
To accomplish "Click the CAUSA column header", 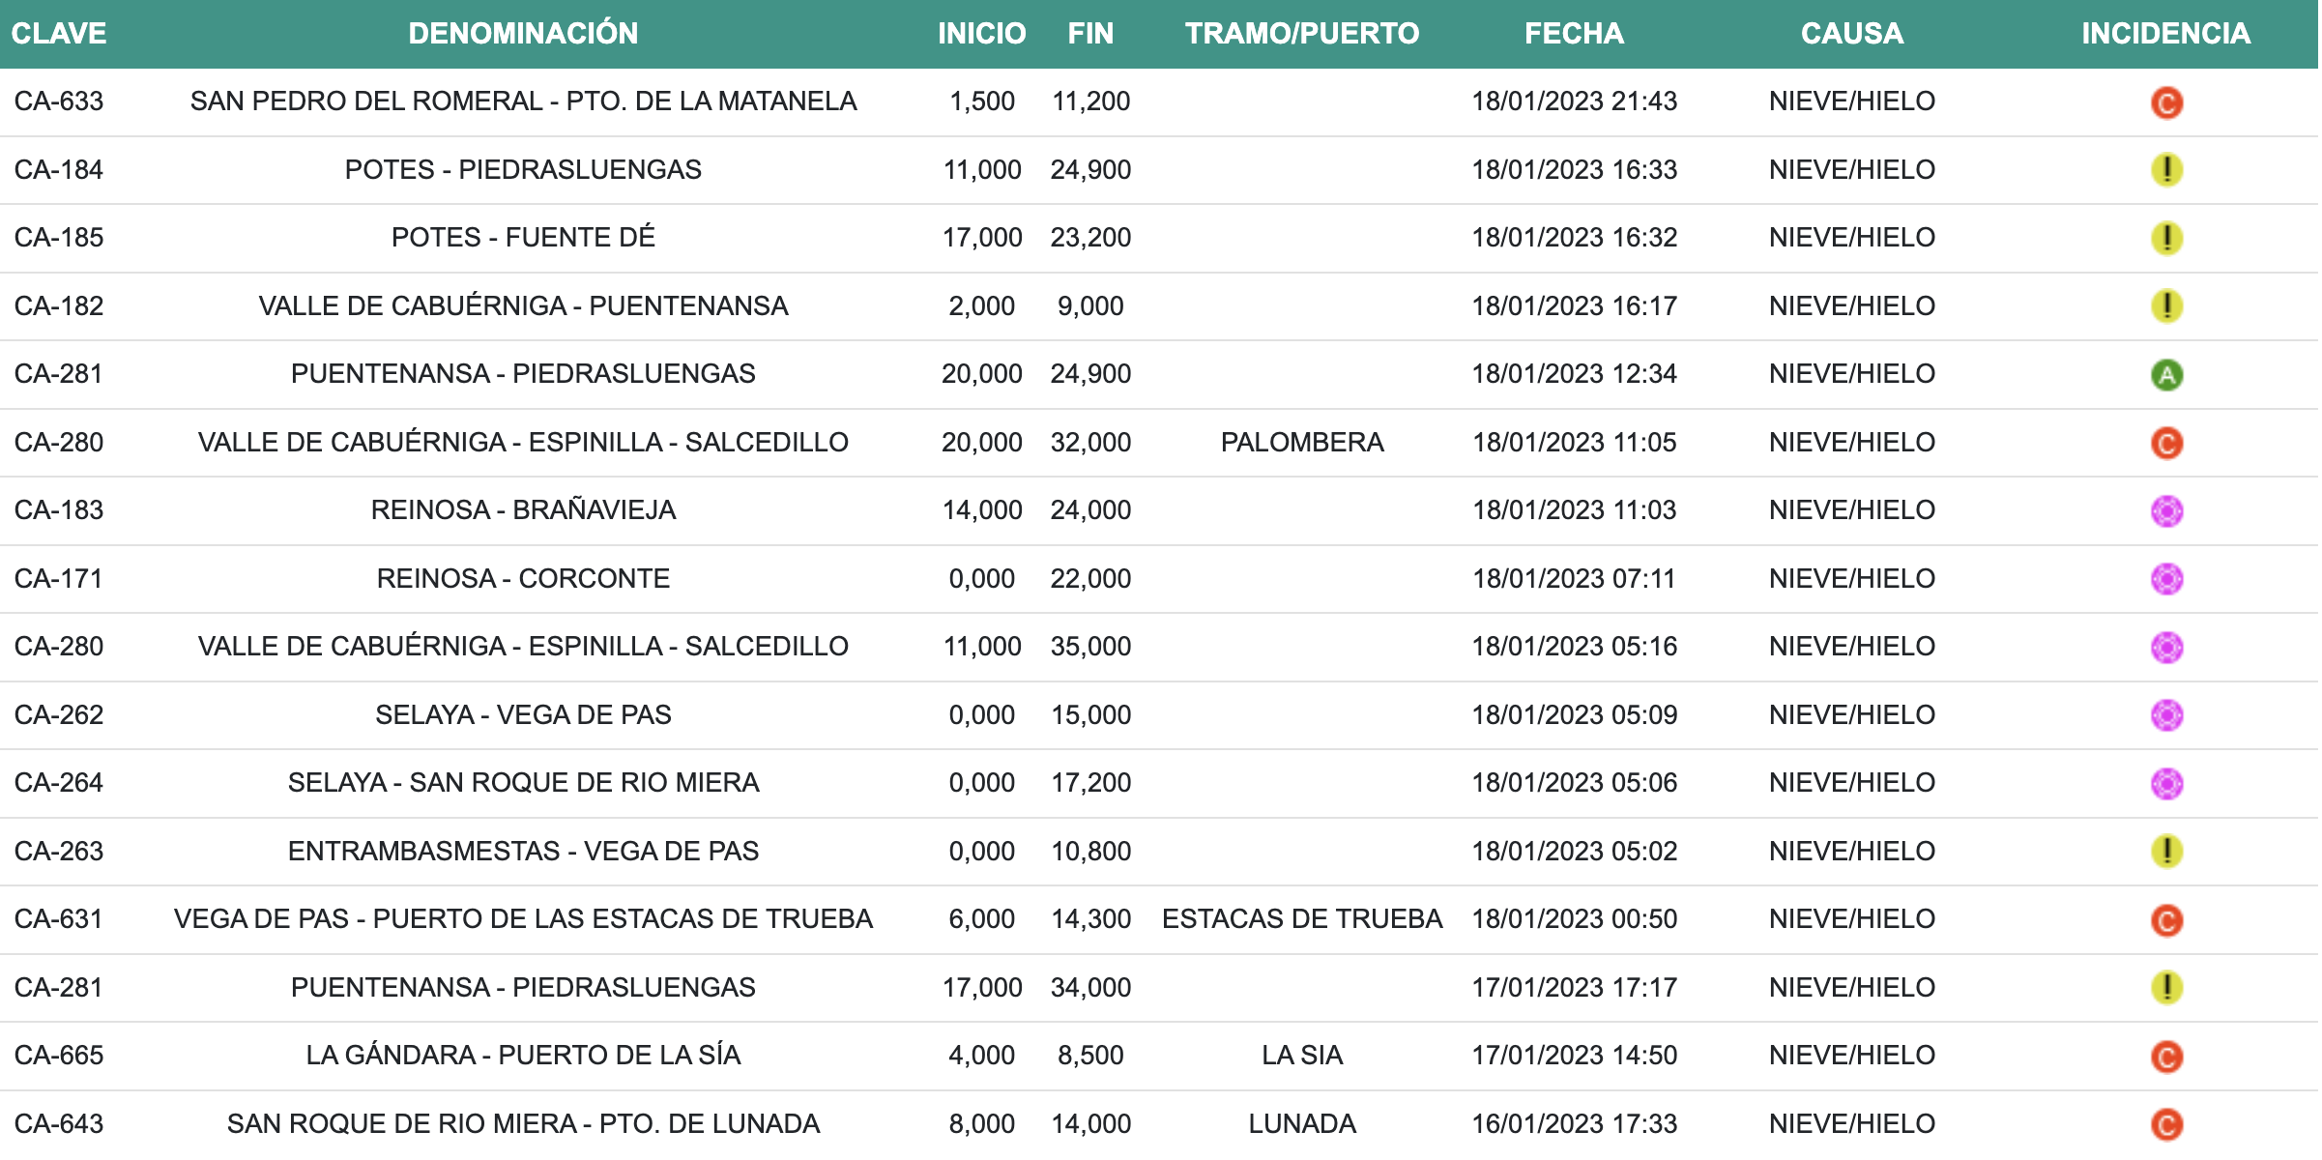I will point(1851,34).
